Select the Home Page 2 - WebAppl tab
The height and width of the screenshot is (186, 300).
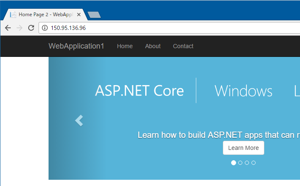(x=46, y=15)
